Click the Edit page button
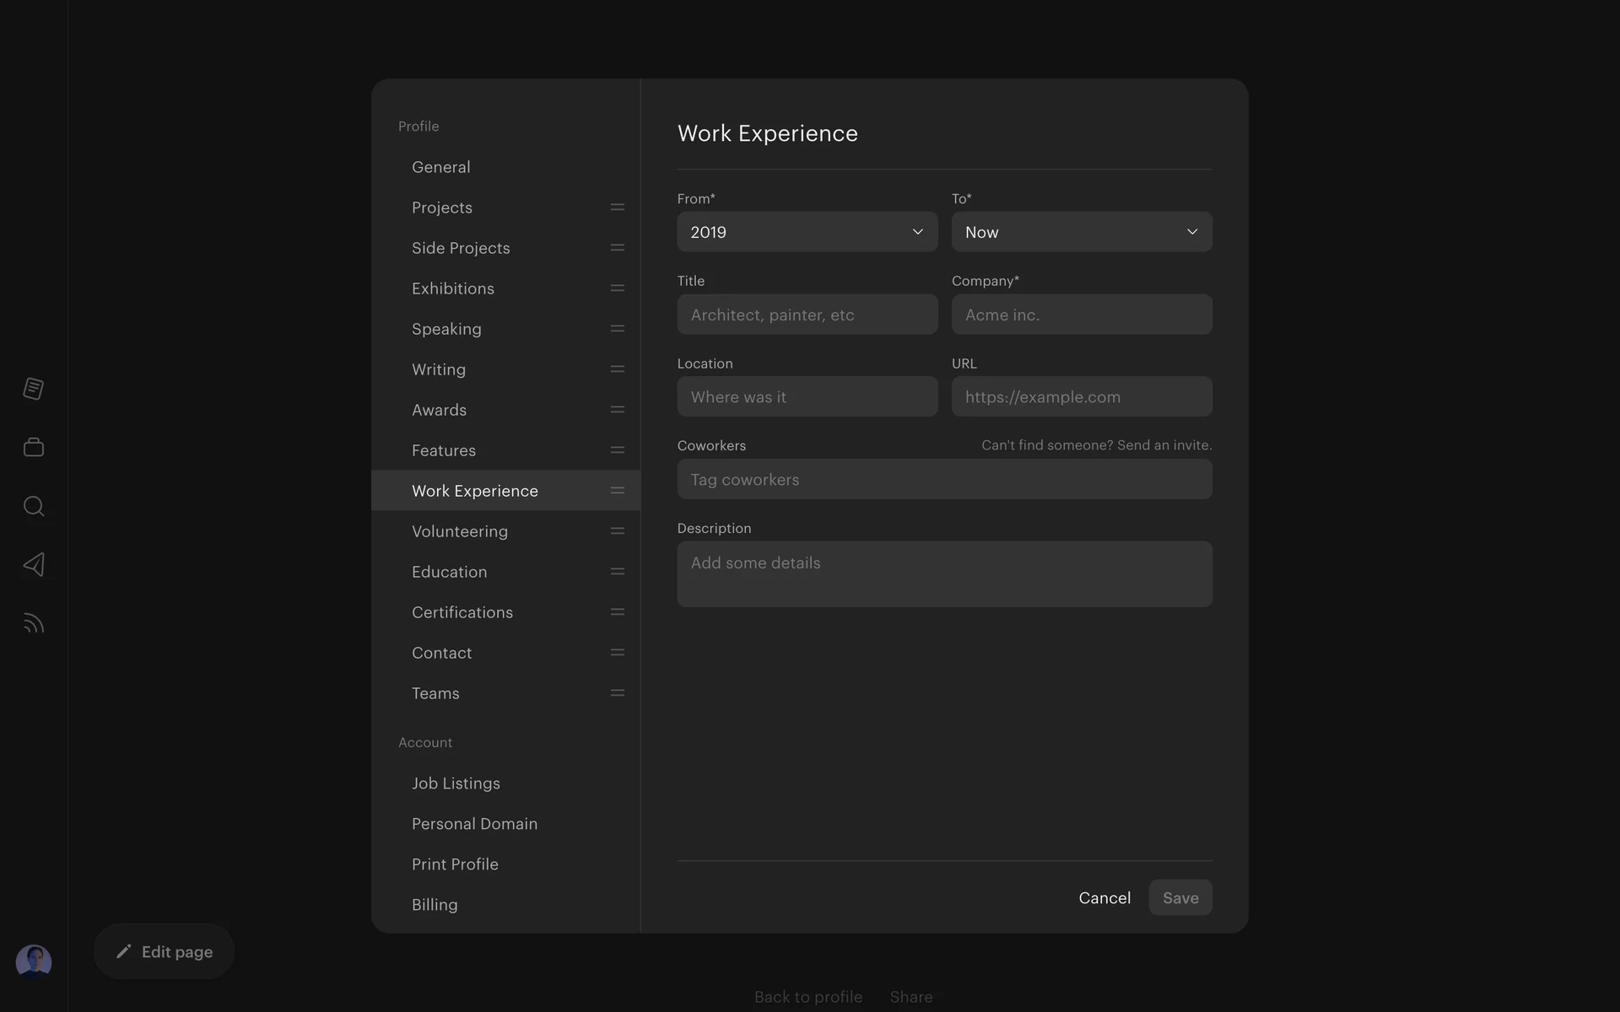Viewport: 1620px width, 1012px height. [x=164, y=951]
